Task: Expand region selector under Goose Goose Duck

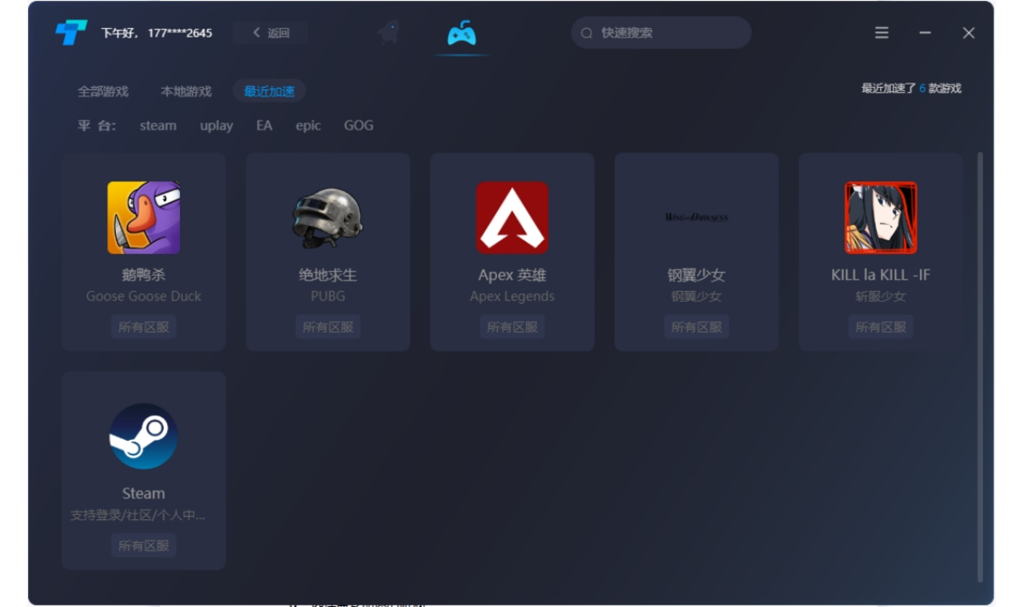Action: pyautogui.click(x=144, y=327)
